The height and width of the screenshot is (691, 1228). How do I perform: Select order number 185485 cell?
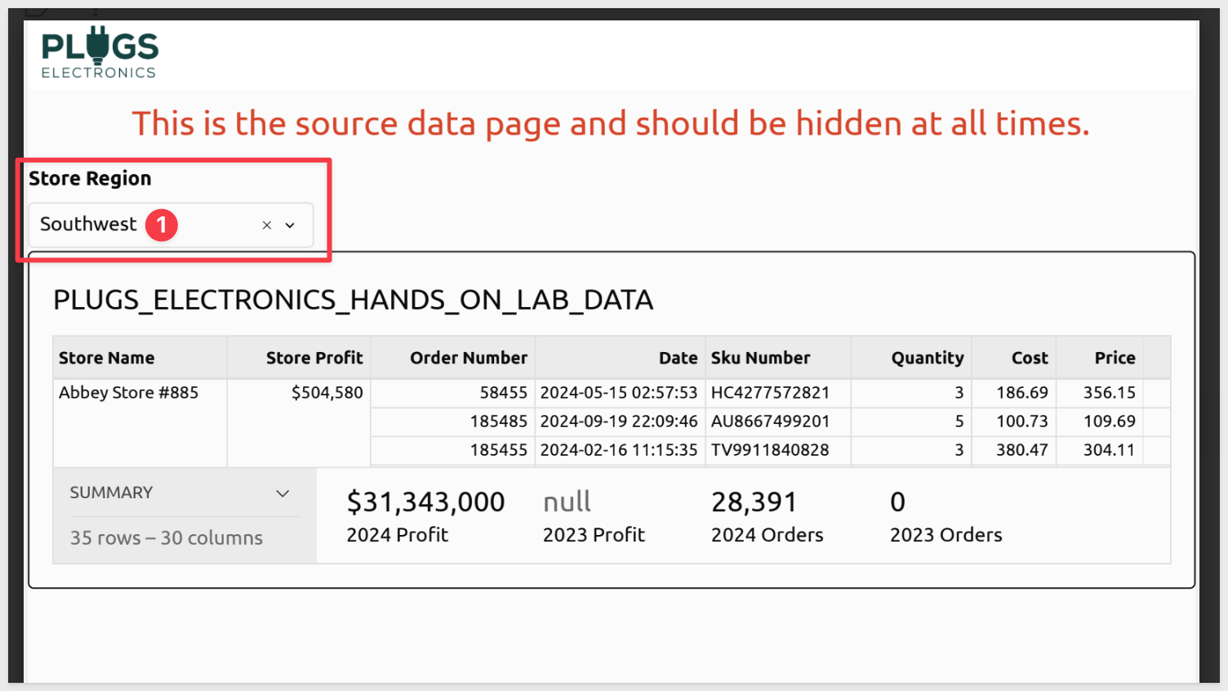(498, 421)
